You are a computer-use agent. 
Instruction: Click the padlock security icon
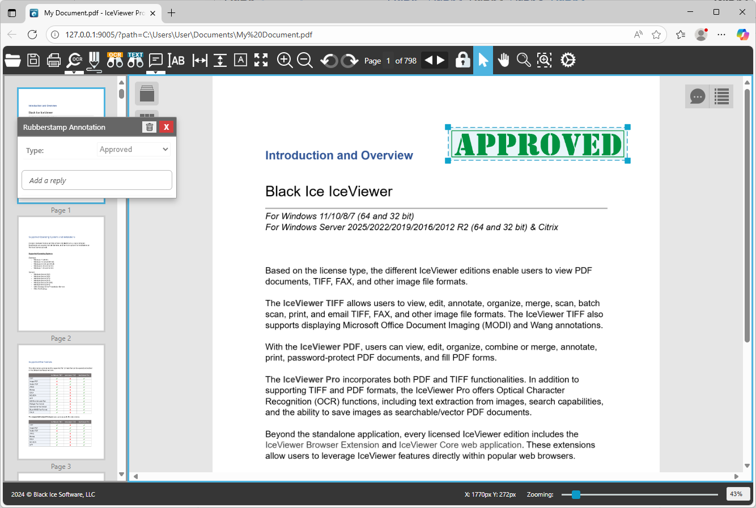pos(463,60)
